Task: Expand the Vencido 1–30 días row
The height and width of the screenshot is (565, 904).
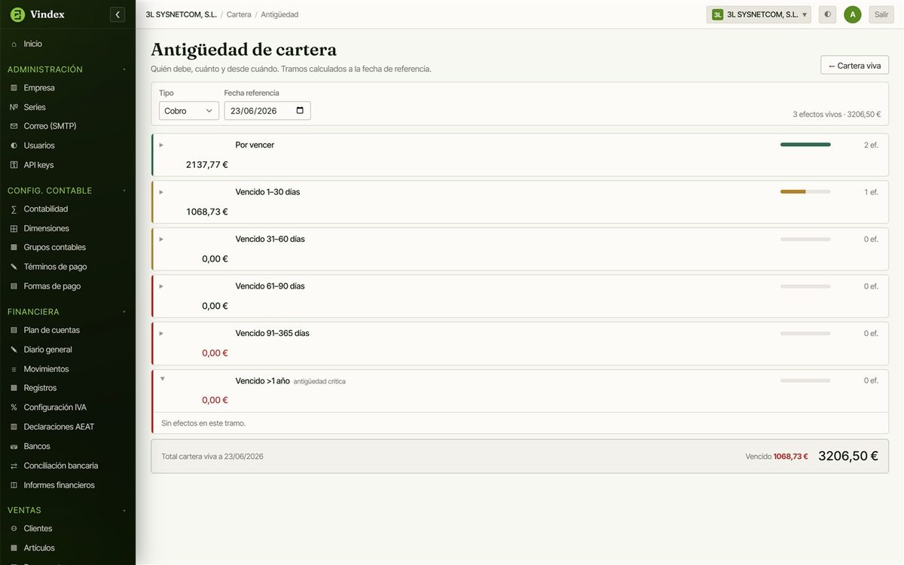Action: [161, 192]
